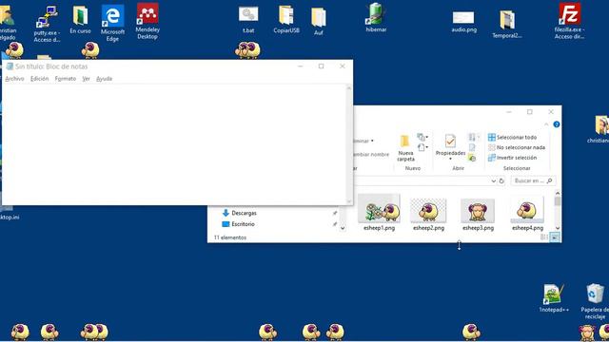The height and width of the screenshot is (342, 609).
Task: Click Bloc de notas scrollbar up arrow
Action: click(x=349, y=88)
